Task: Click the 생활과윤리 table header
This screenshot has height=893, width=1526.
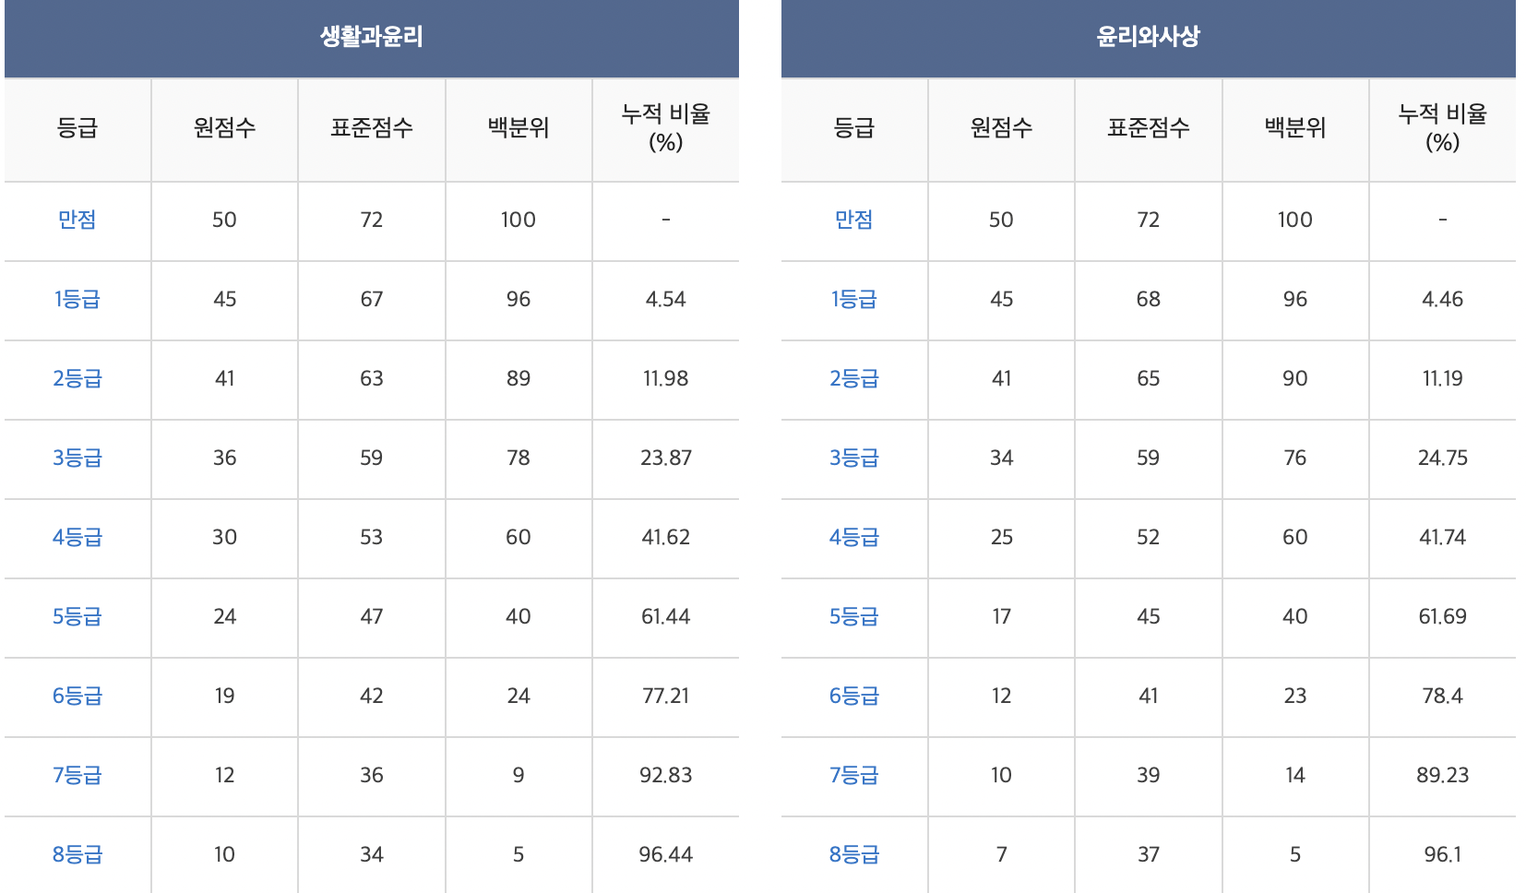Action: pos(372,37)
